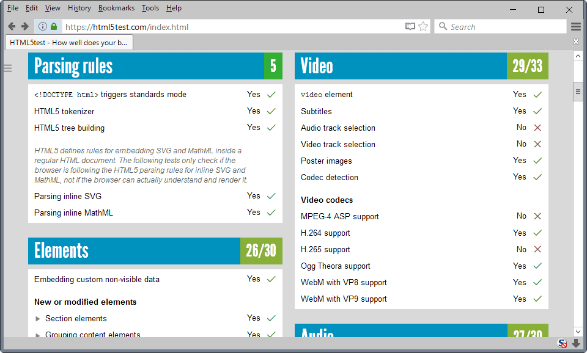Click the Parsing rules score 5 badge
Screen dimensions: 587x353
click(x=273, y=66)
